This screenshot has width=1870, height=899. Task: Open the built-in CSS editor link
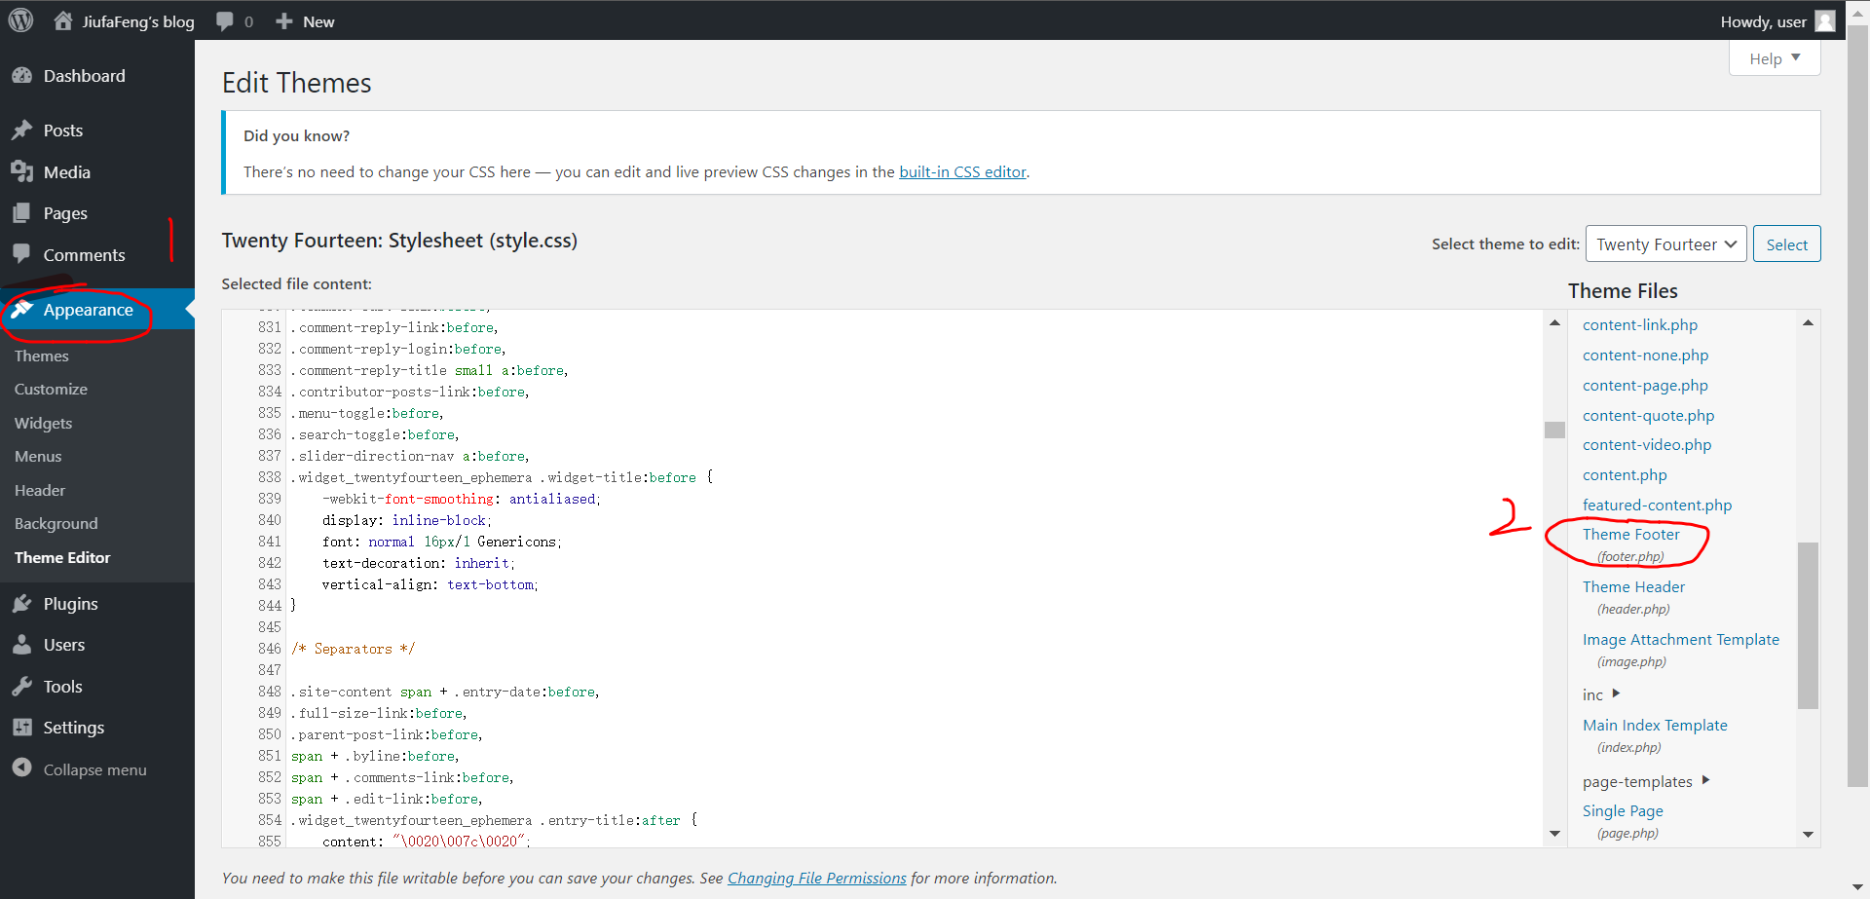[x=962, y=172]
